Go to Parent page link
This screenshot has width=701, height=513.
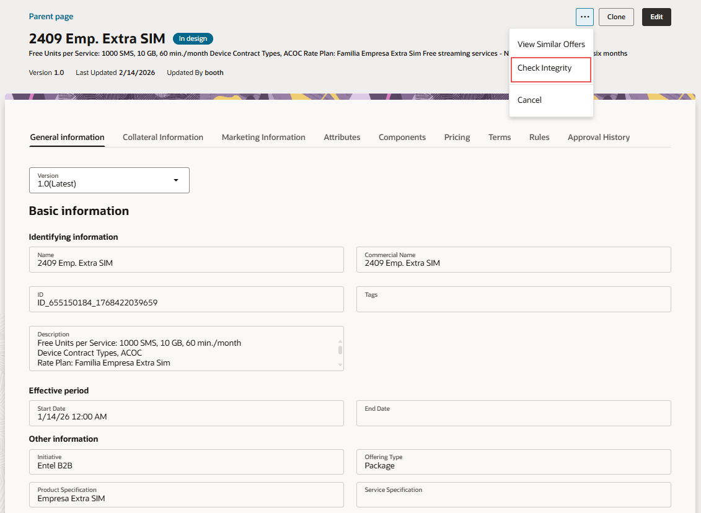[x=51, y=17]
